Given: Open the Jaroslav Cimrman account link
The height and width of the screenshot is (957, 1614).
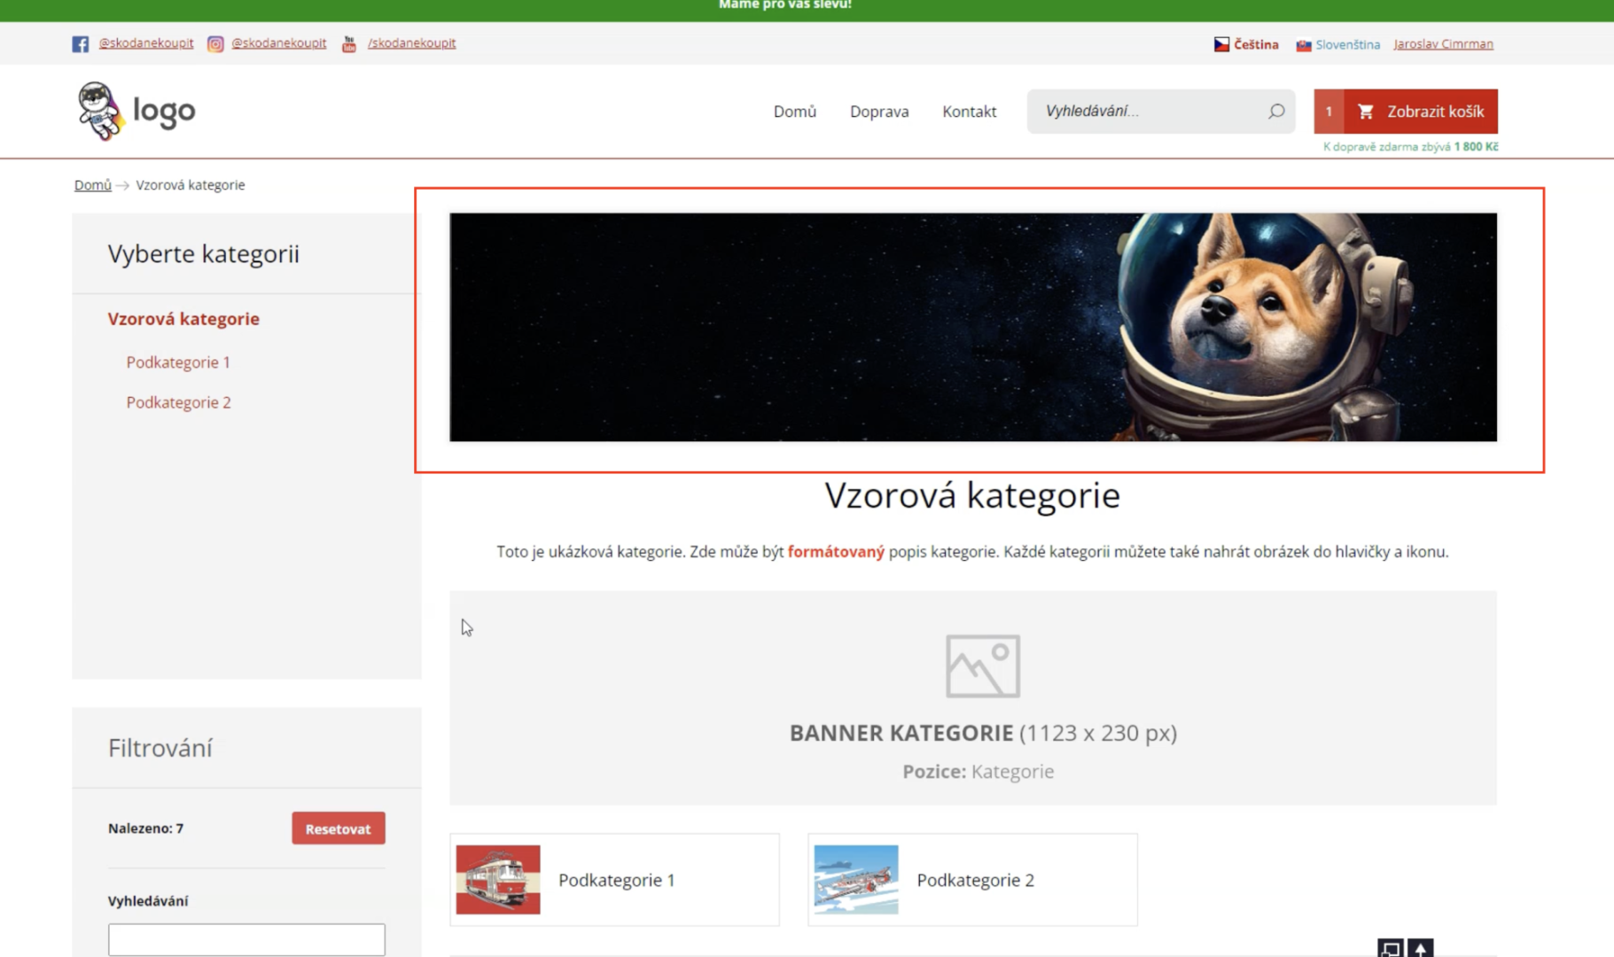Looking at the screenshot, I should (1443, 44).
